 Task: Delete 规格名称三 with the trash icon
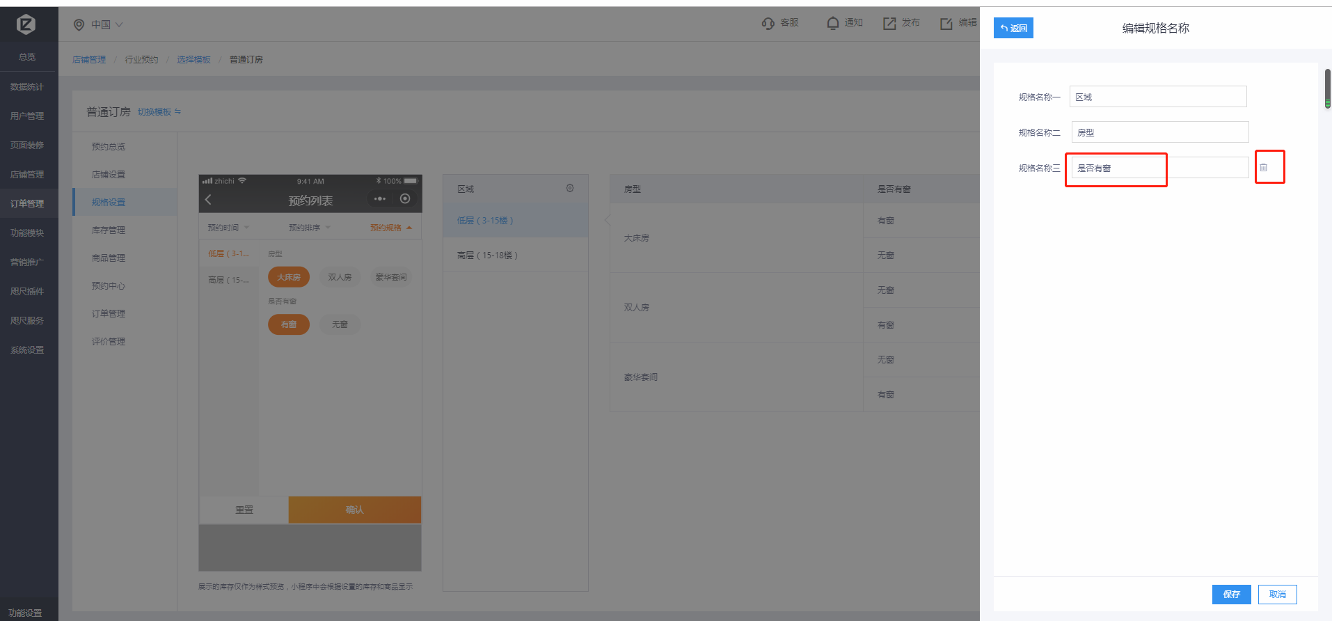click(x=1264, y=168)
